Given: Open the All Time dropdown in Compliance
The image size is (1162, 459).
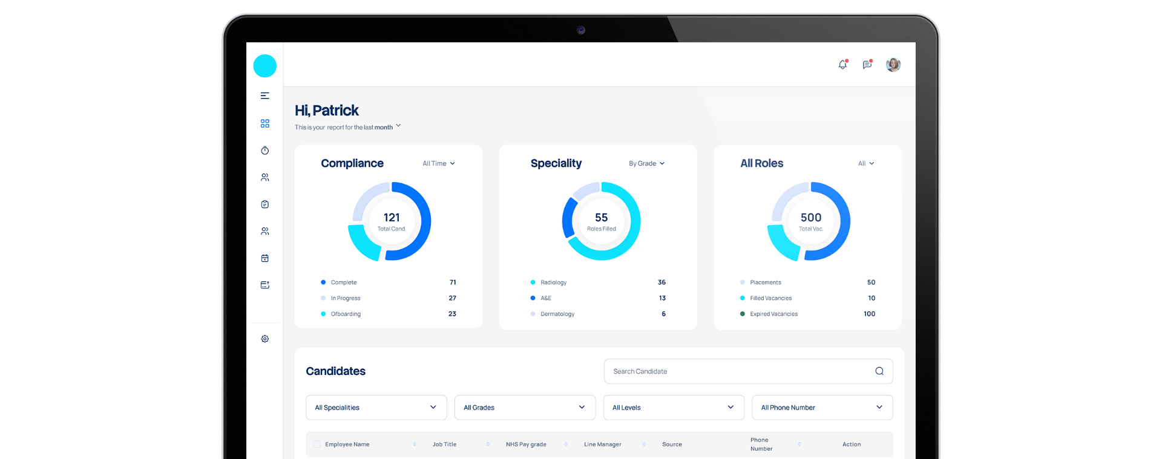Looking at the screenshot, I should tap(439, 163).
